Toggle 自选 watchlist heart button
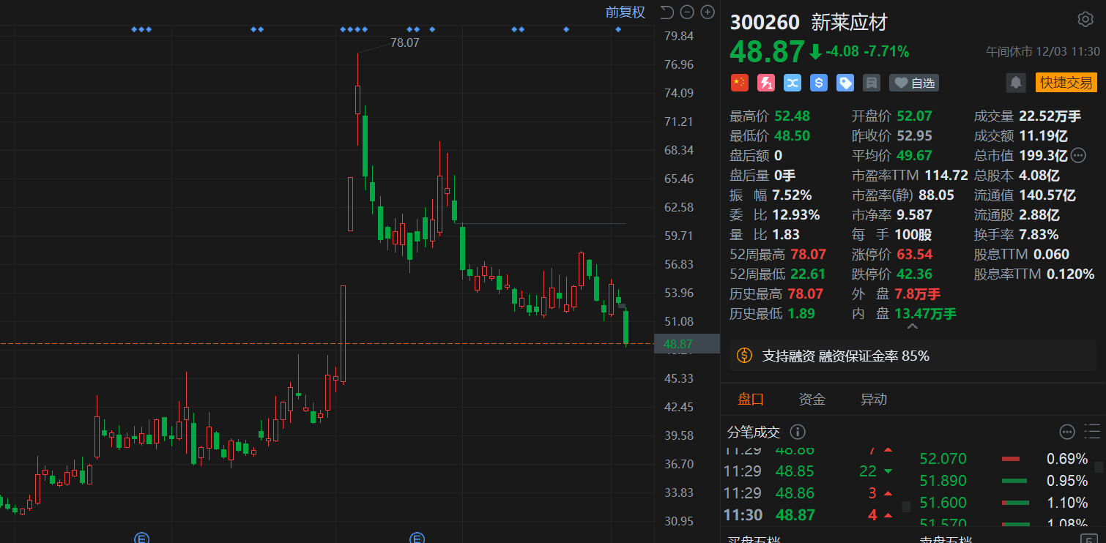Viewport: 1106px width, 543px height. coord(913,83)
